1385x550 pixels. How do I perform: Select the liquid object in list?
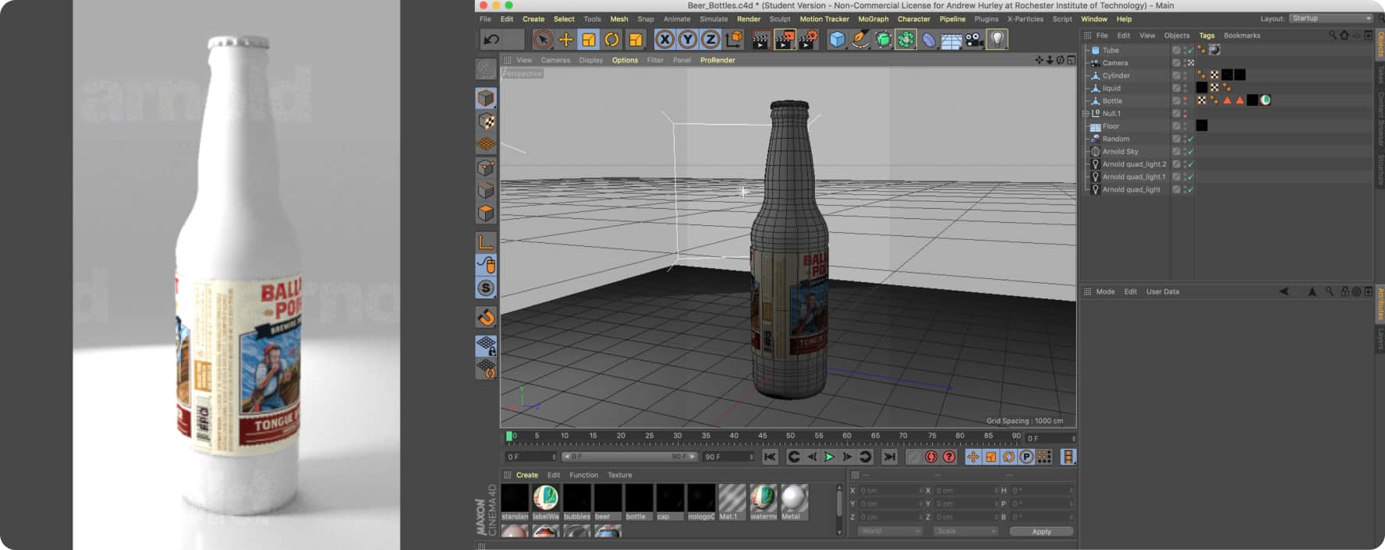1111,89
